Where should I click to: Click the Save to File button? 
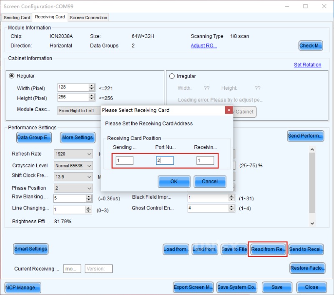pyautogui.click(x=234, y=249)
